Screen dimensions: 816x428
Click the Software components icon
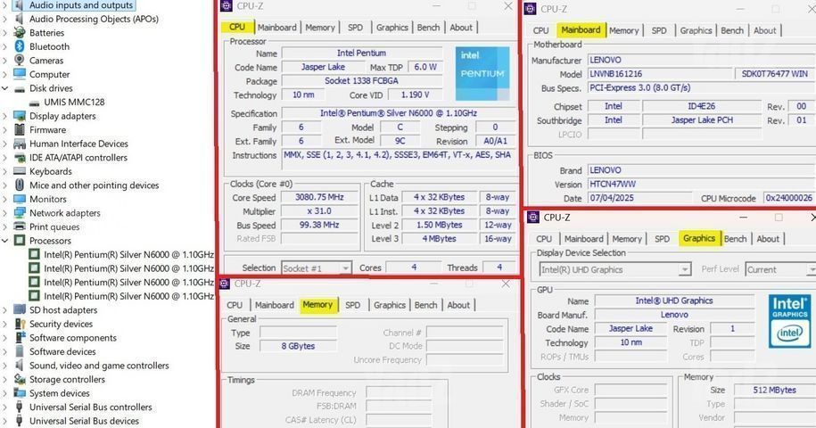point(20,338)
